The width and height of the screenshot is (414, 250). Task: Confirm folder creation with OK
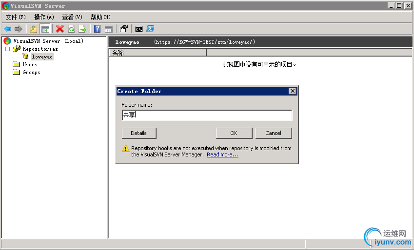[x=234, y=133]
